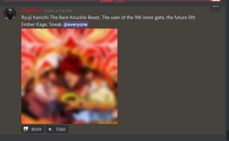Image resolution: width=229 pixels, height=141 pixels.
Task: Click the @everyone mention
Action: point(75,24)
